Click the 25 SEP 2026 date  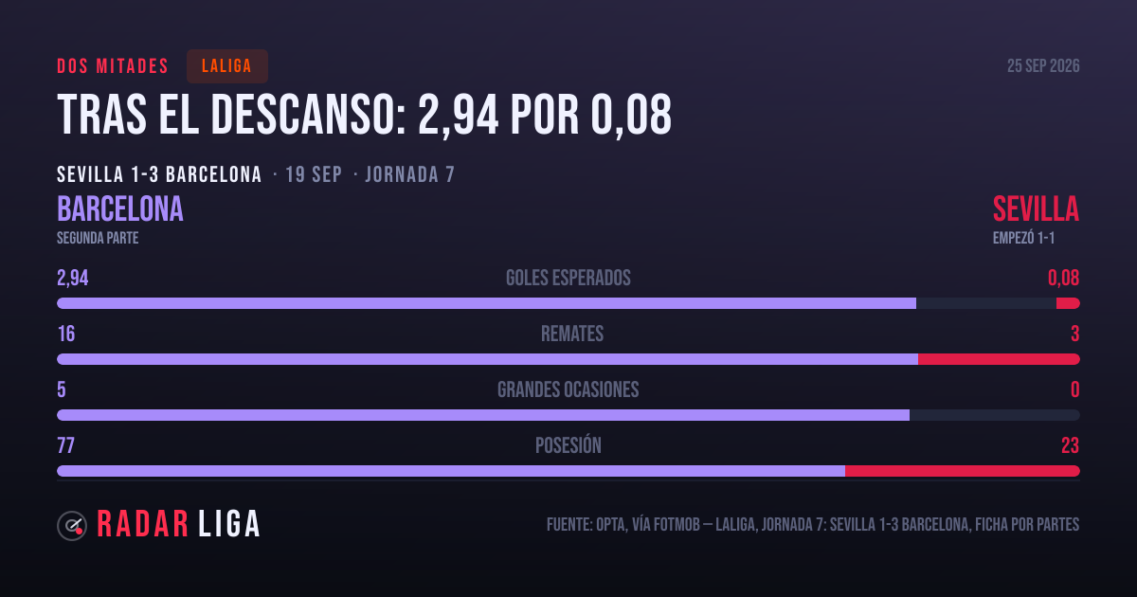point(1043,66)
